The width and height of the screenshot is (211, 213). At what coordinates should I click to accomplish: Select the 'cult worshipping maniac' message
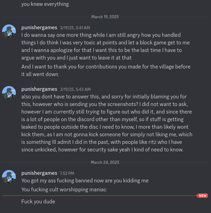(64, 190)
